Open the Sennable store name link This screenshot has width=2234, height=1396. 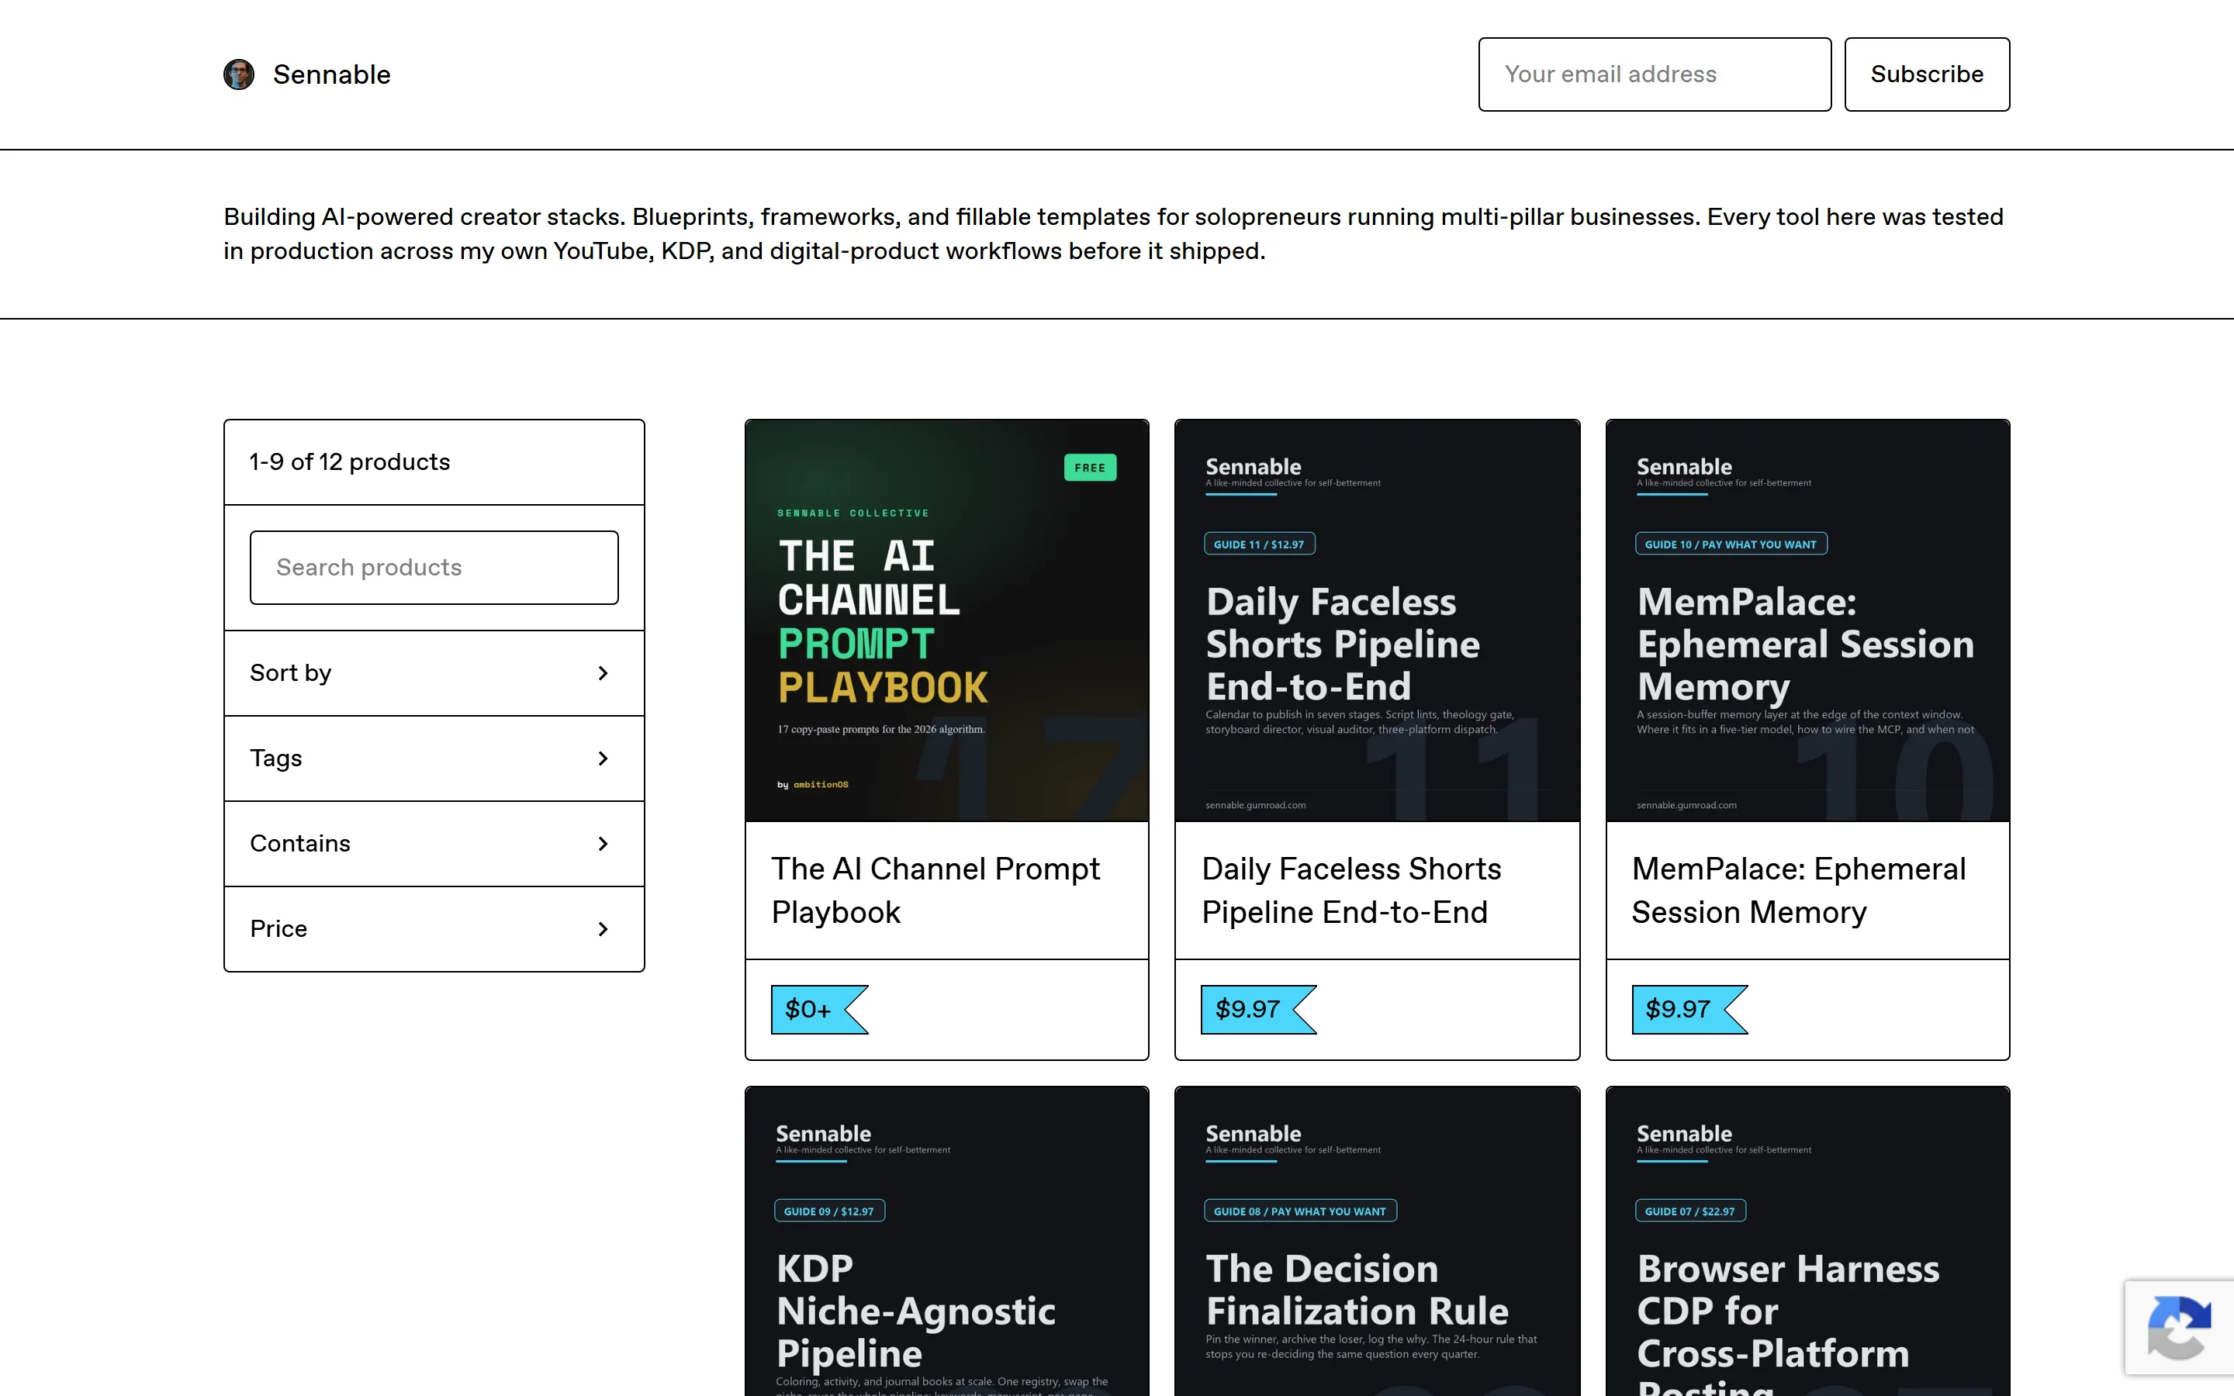tap(331, 74)
